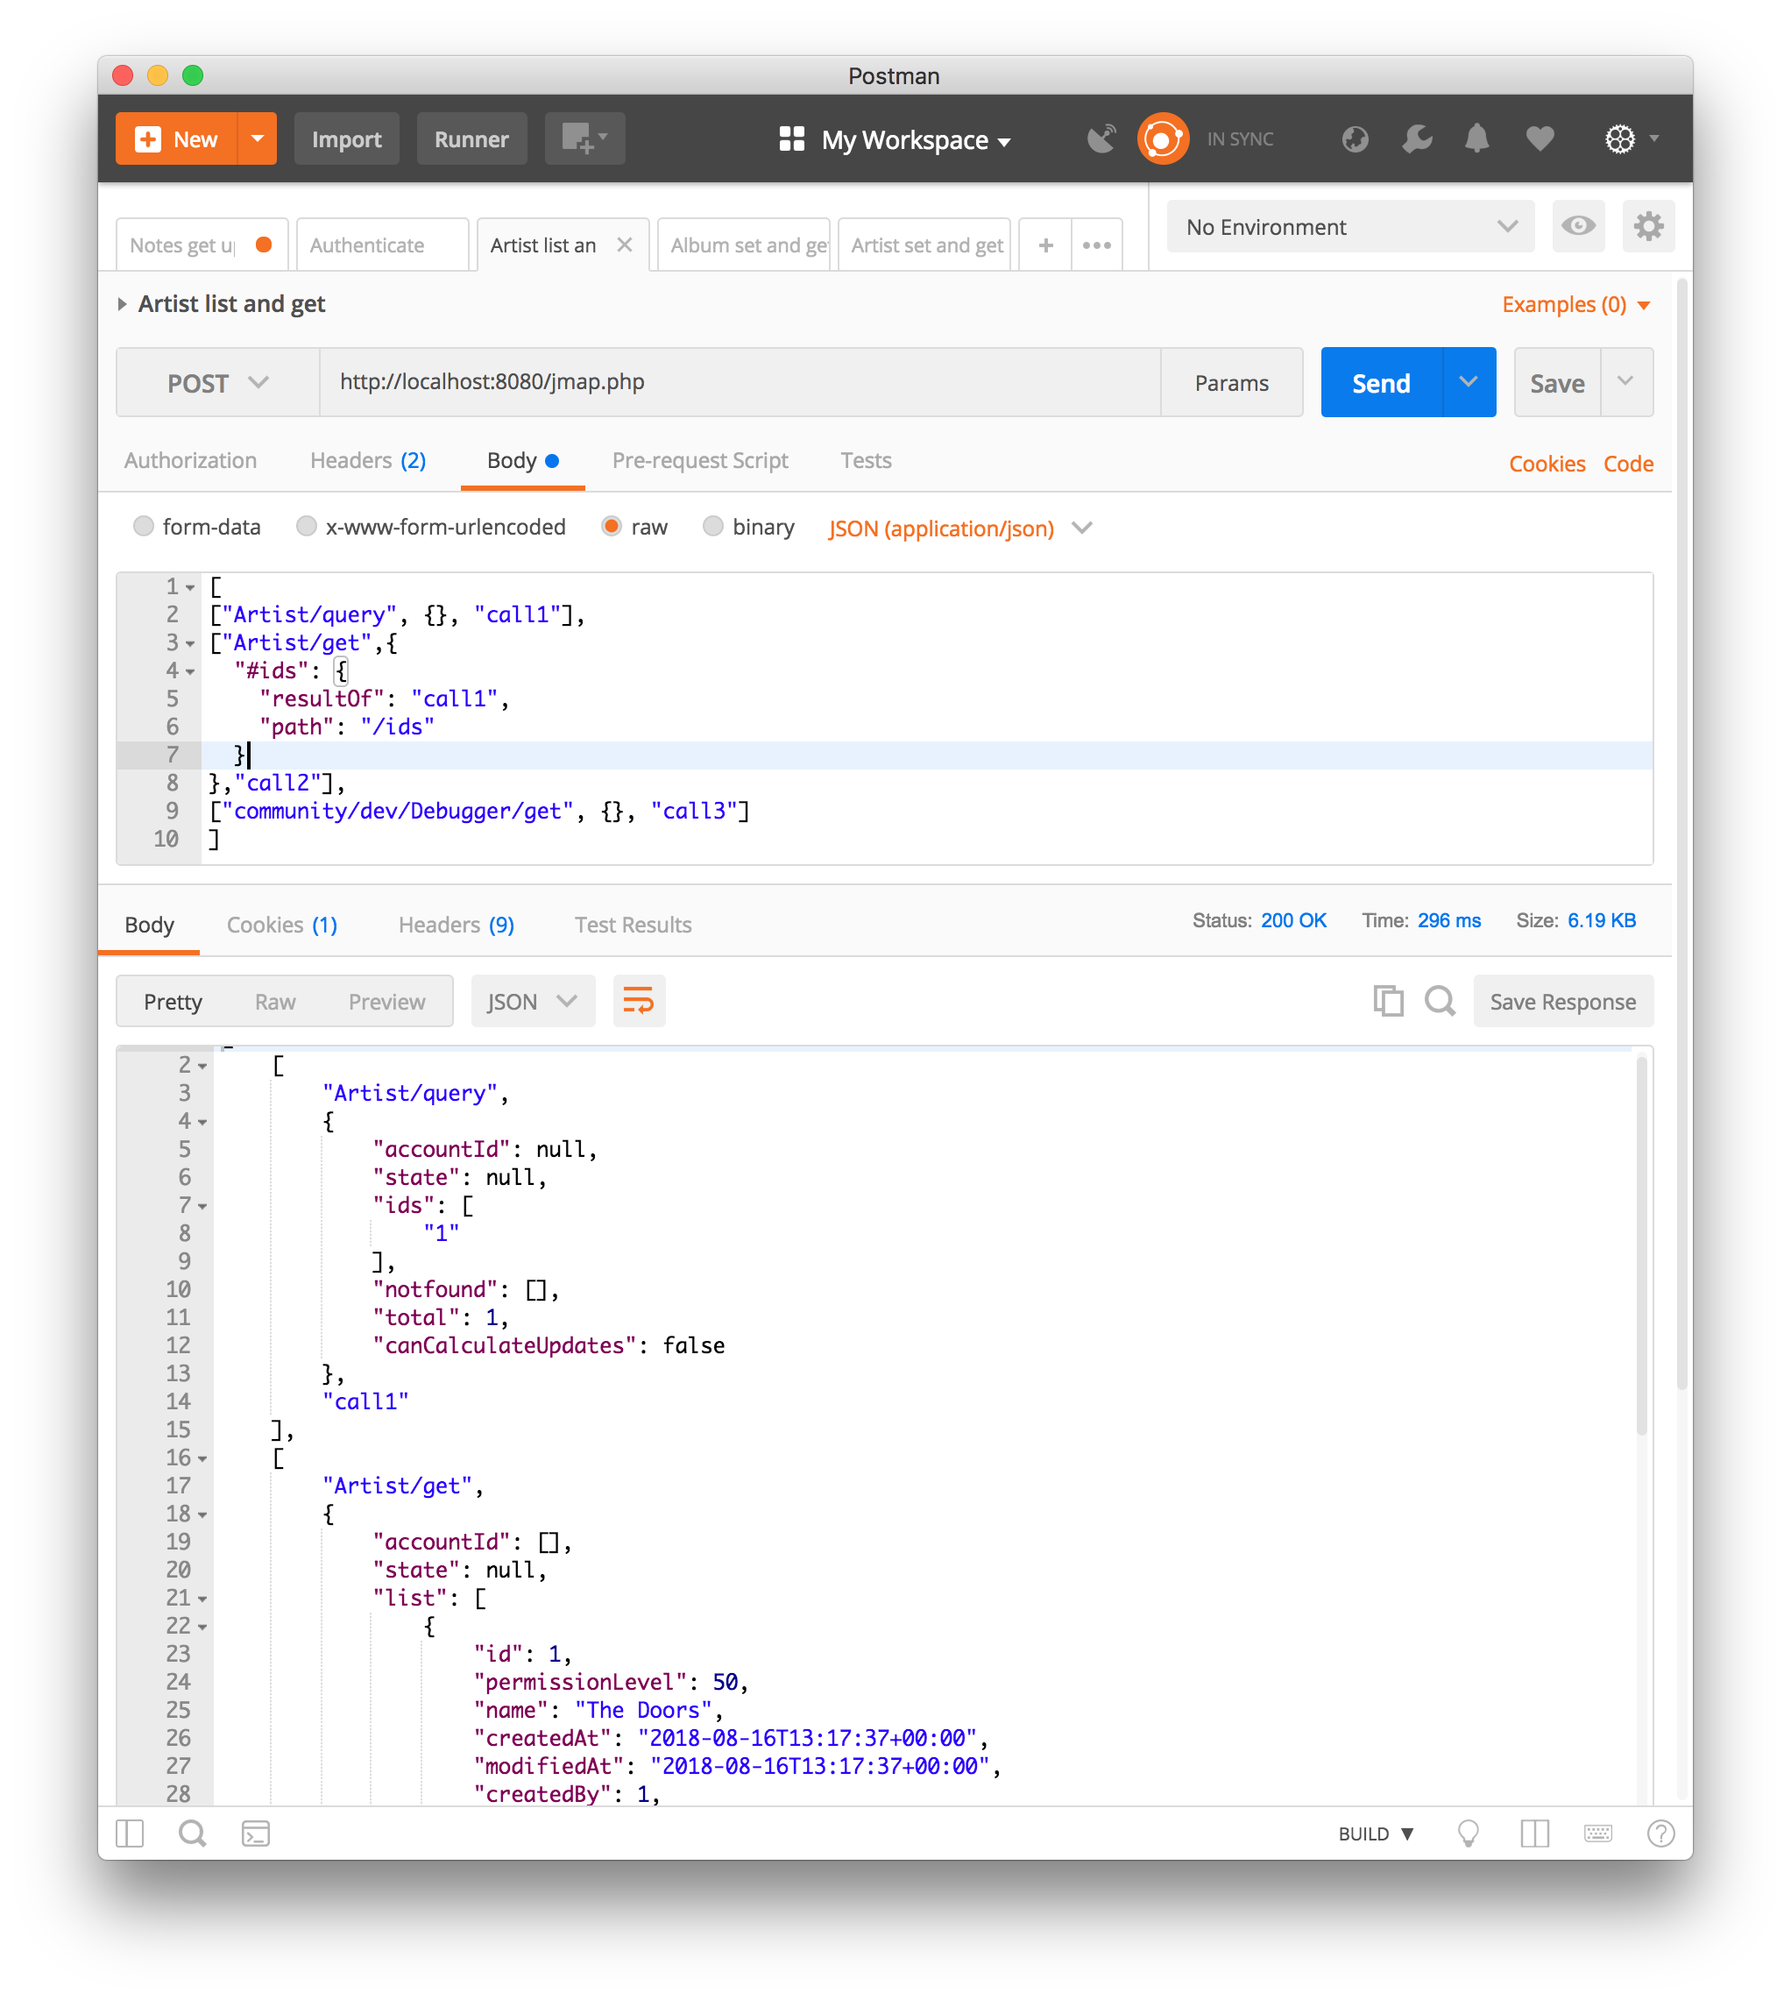
Task: Collapse request body line 4 fold arrow
Action: [x=191, y=671]
